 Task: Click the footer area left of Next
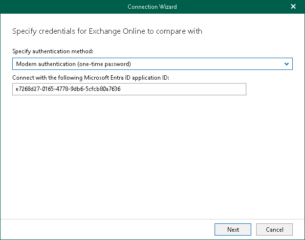108,229
